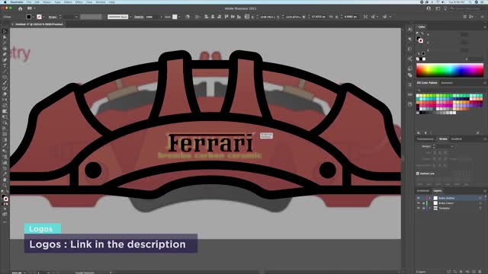Click the Collect for Export icon in the Layers panel
Viewport: 488px width, 274px height.
[x=449, y=272]
